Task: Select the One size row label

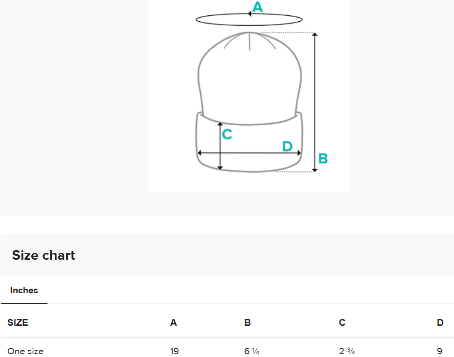Action: pos(25,351)
